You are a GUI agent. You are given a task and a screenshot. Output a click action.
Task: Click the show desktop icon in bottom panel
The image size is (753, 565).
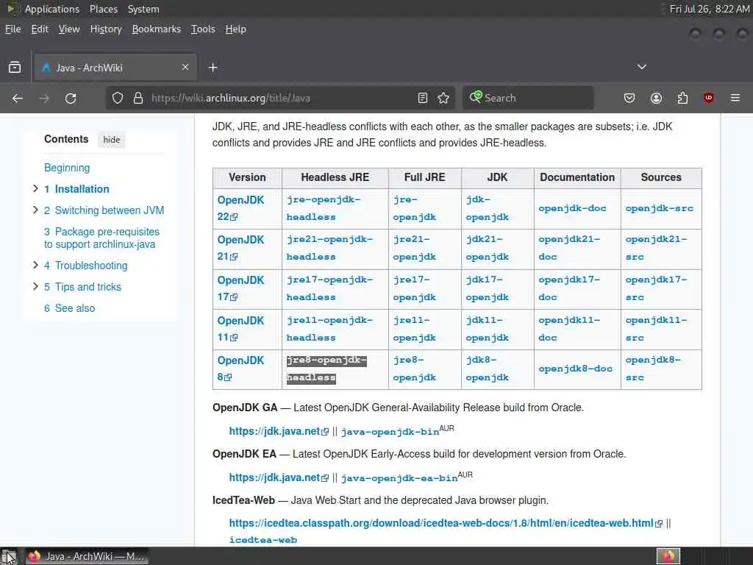click(9, 556)
